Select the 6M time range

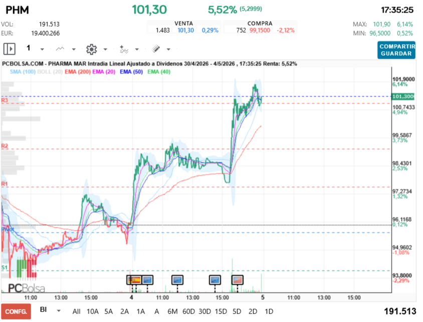172,311
